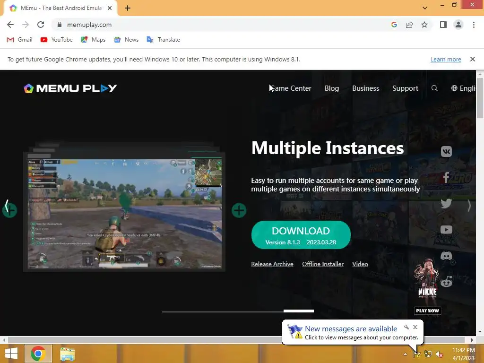The height and width of the screenshot is (363, 484).
Task: Open Offline Installer link
Action: tap(323, 264)
